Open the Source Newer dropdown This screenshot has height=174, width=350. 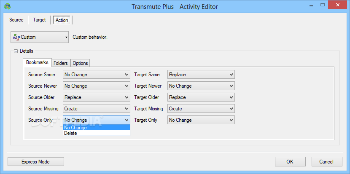coord(97,86)
